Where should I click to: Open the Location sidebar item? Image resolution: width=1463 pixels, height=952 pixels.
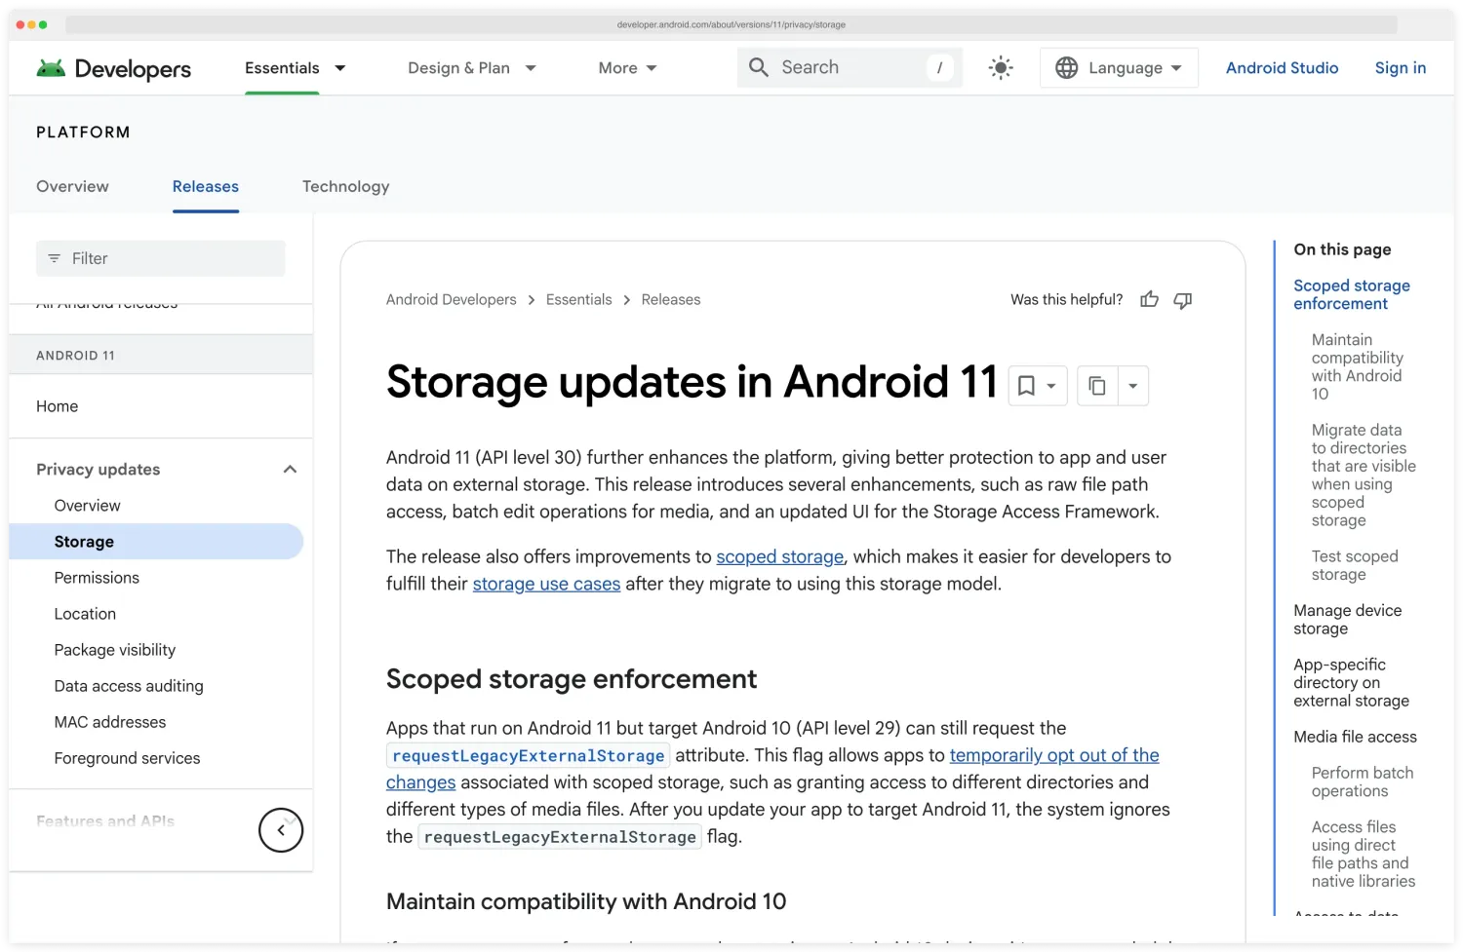tap(85, 614)
